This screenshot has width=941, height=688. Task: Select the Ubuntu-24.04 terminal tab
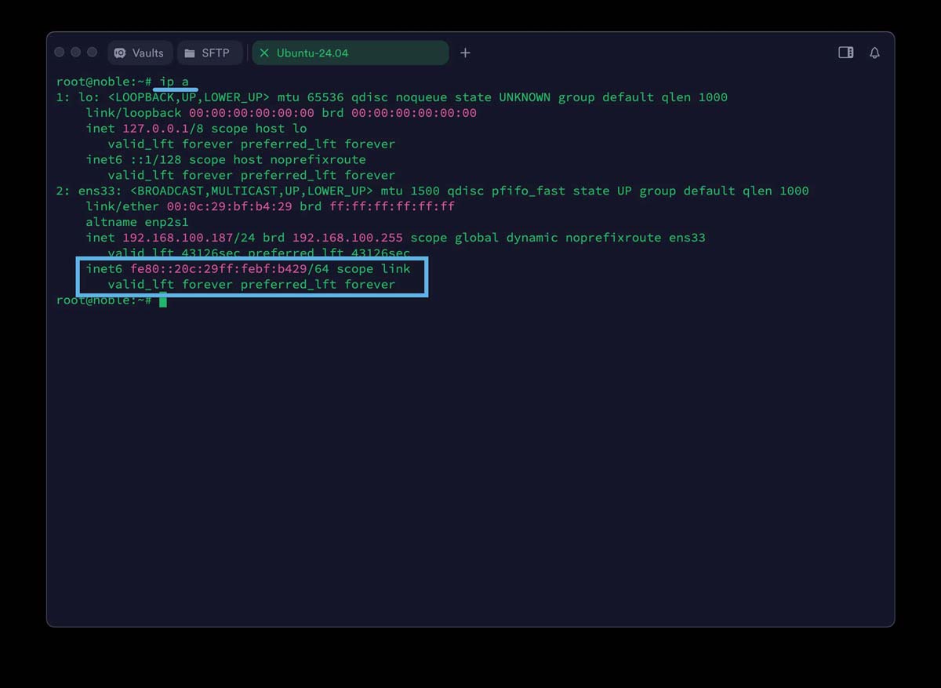[x=312, y=53]
